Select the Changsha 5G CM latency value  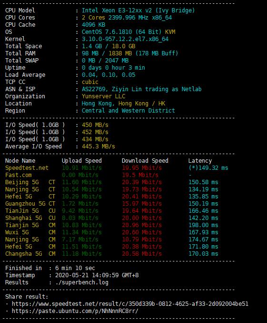[x=203, y=254]
